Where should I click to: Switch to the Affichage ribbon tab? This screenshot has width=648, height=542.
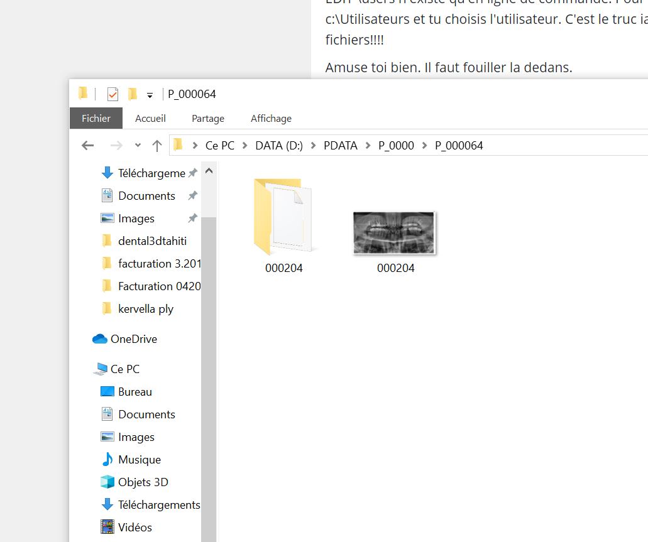pyautogui.click(x=271, y=118)
